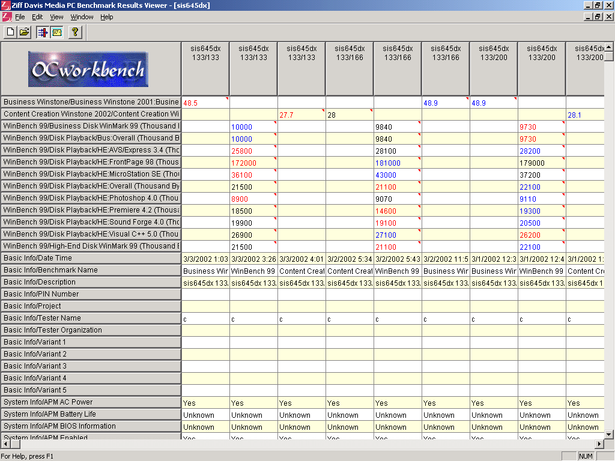Screen dimensions: 615x461
Task: Click the Ziff Davis app icon in title bar
Action: click(x=5, y=5)
